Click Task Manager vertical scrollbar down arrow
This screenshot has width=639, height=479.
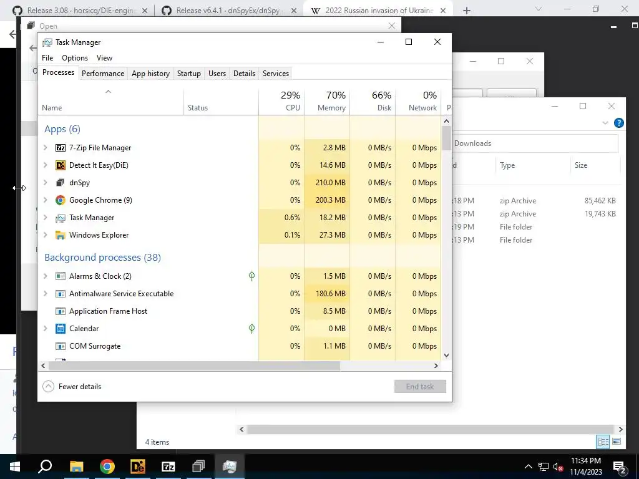446,355
